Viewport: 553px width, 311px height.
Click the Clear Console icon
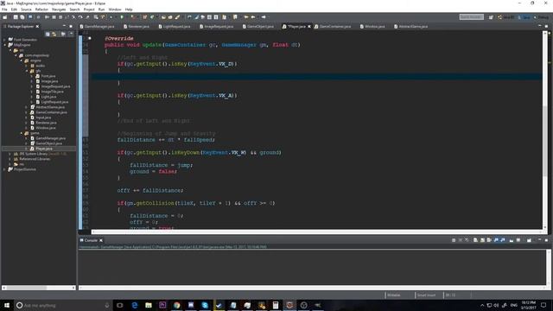point(475,240)
